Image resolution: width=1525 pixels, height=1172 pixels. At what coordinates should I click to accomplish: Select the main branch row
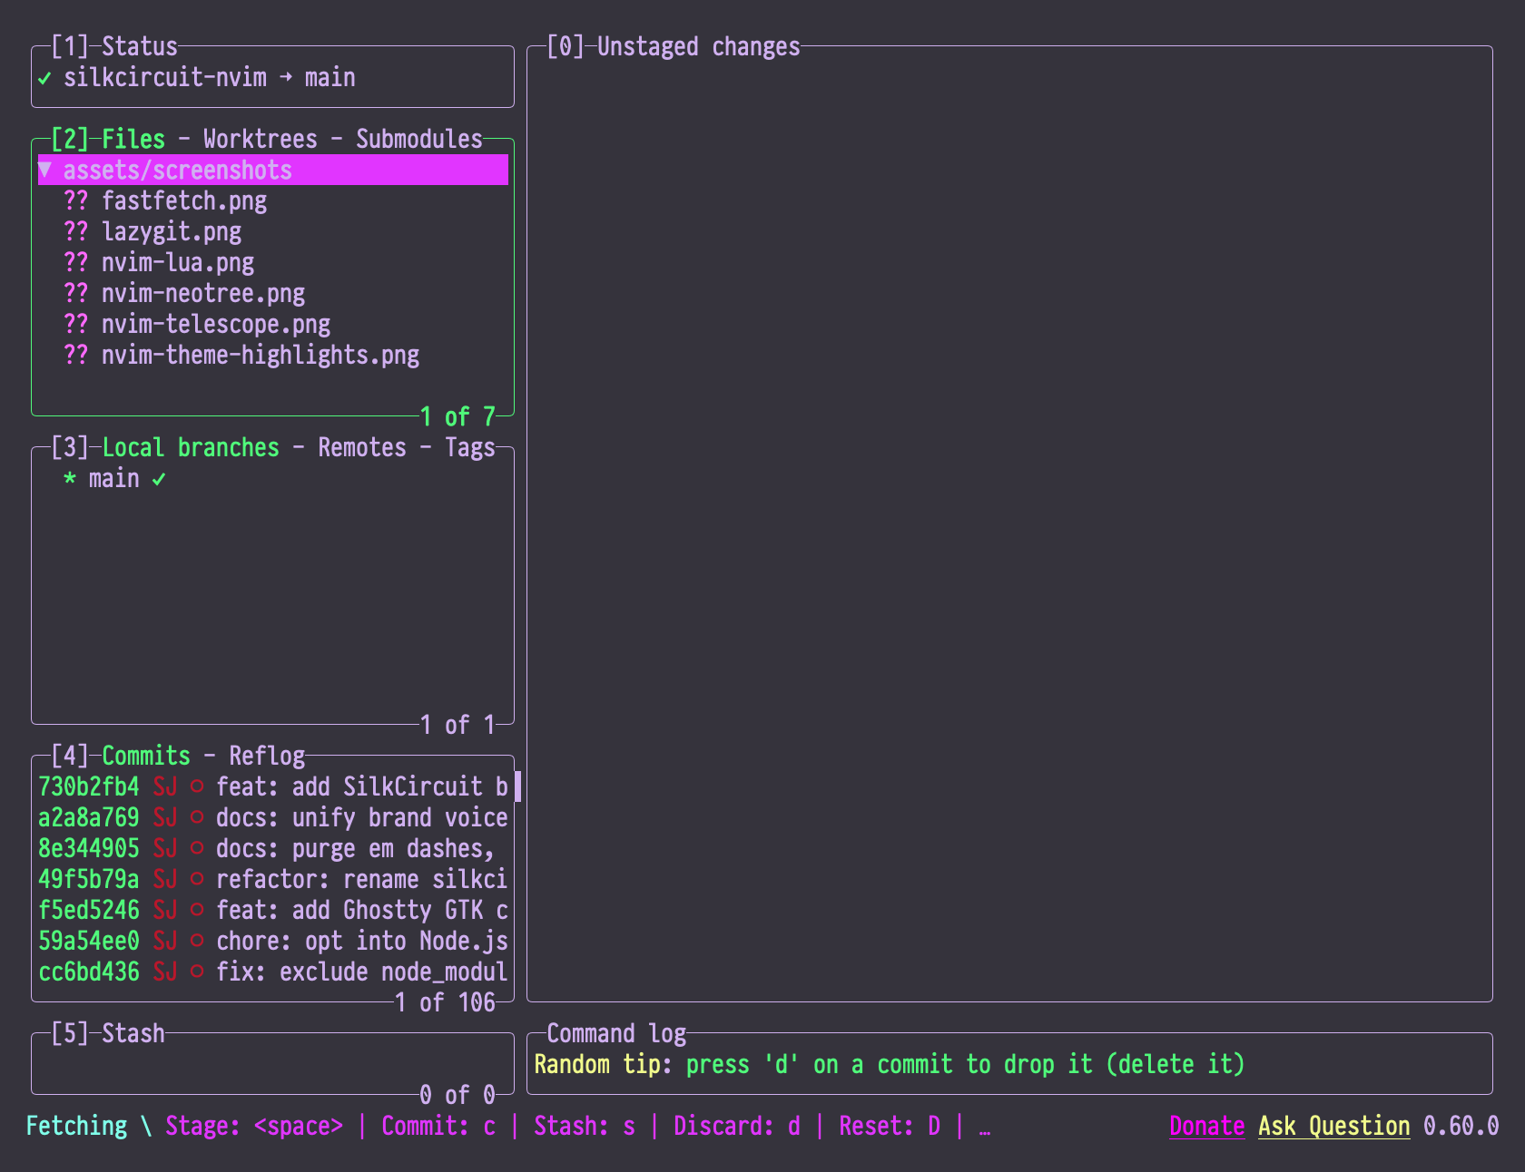click(273, 478)
